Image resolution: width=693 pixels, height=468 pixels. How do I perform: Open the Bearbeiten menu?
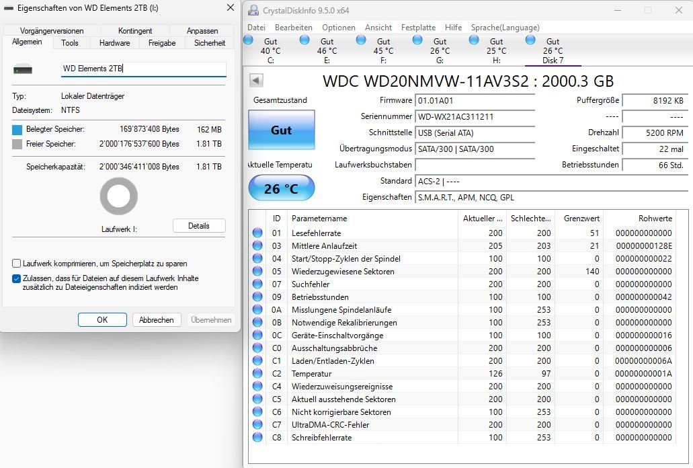[294, 28]
